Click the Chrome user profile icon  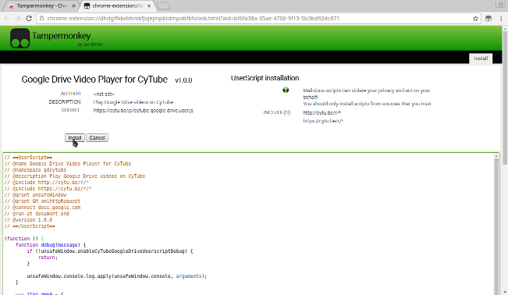(x=500, y=4)
